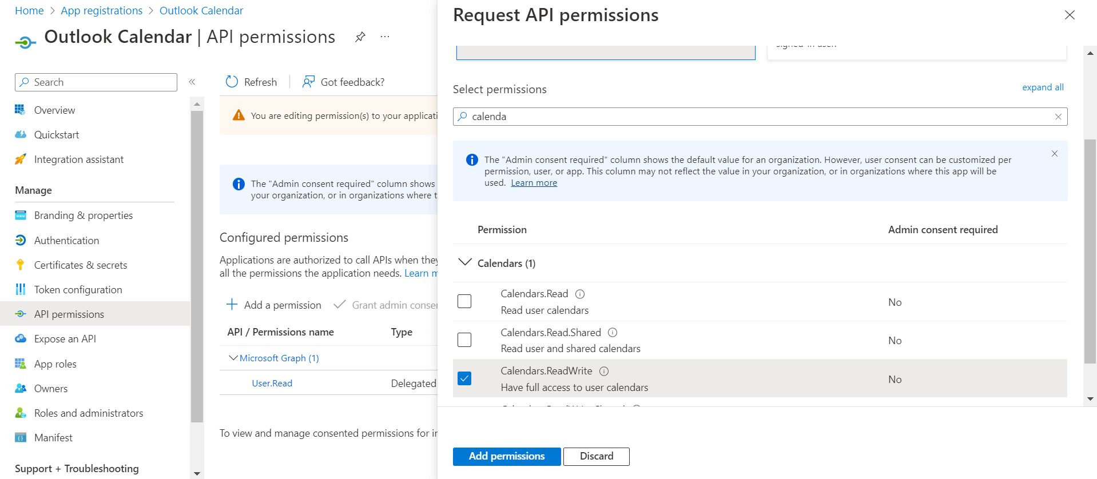The width and height of the screenshot is (1097, 479).
Task: Show info tooltip for Calendars.ReadWrite
Action: coord(604,371)
